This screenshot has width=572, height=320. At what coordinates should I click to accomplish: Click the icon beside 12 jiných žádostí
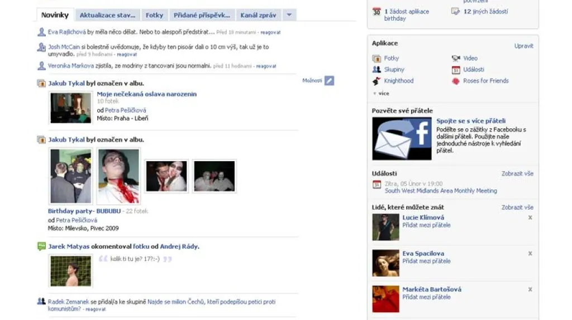point(455,11)
